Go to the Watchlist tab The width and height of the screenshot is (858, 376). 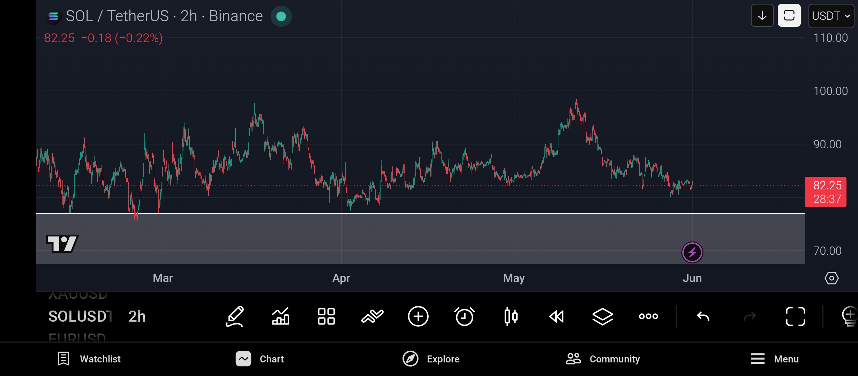click(x=89, y=359)
